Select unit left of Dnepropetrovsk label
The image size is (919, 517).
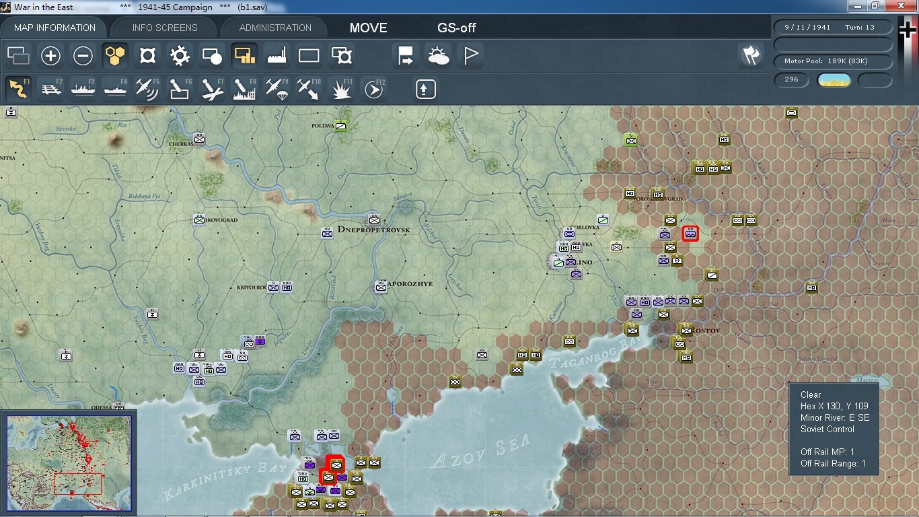(x=327, y=233)
